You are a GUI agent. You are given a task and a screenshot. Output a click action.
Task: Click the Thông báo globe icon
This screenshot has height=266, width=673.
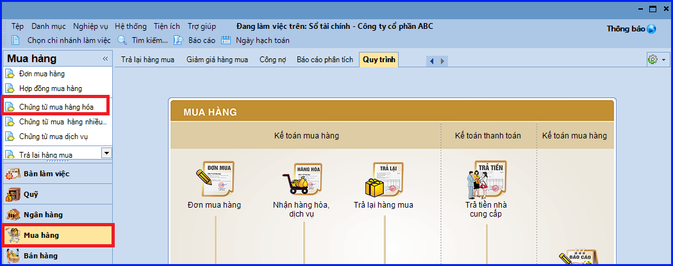point(651,29)
